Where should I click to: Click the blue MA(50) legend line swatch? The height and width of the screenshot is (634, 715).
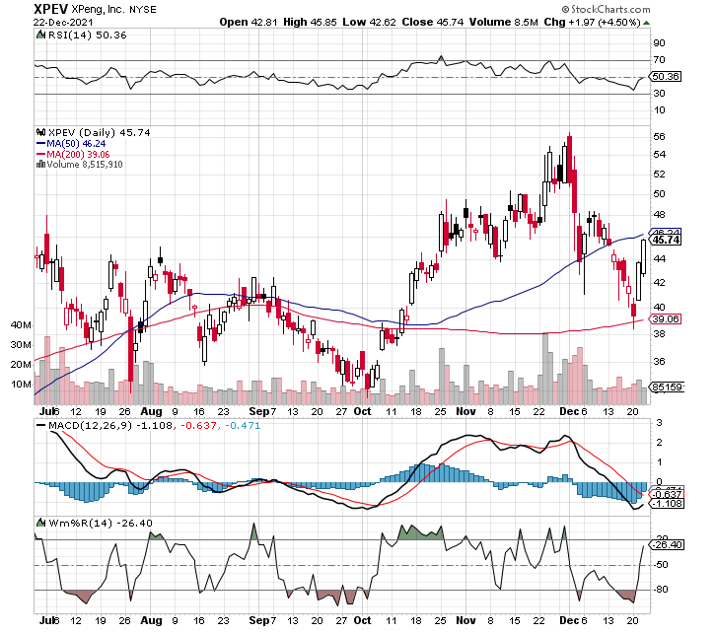41,144
